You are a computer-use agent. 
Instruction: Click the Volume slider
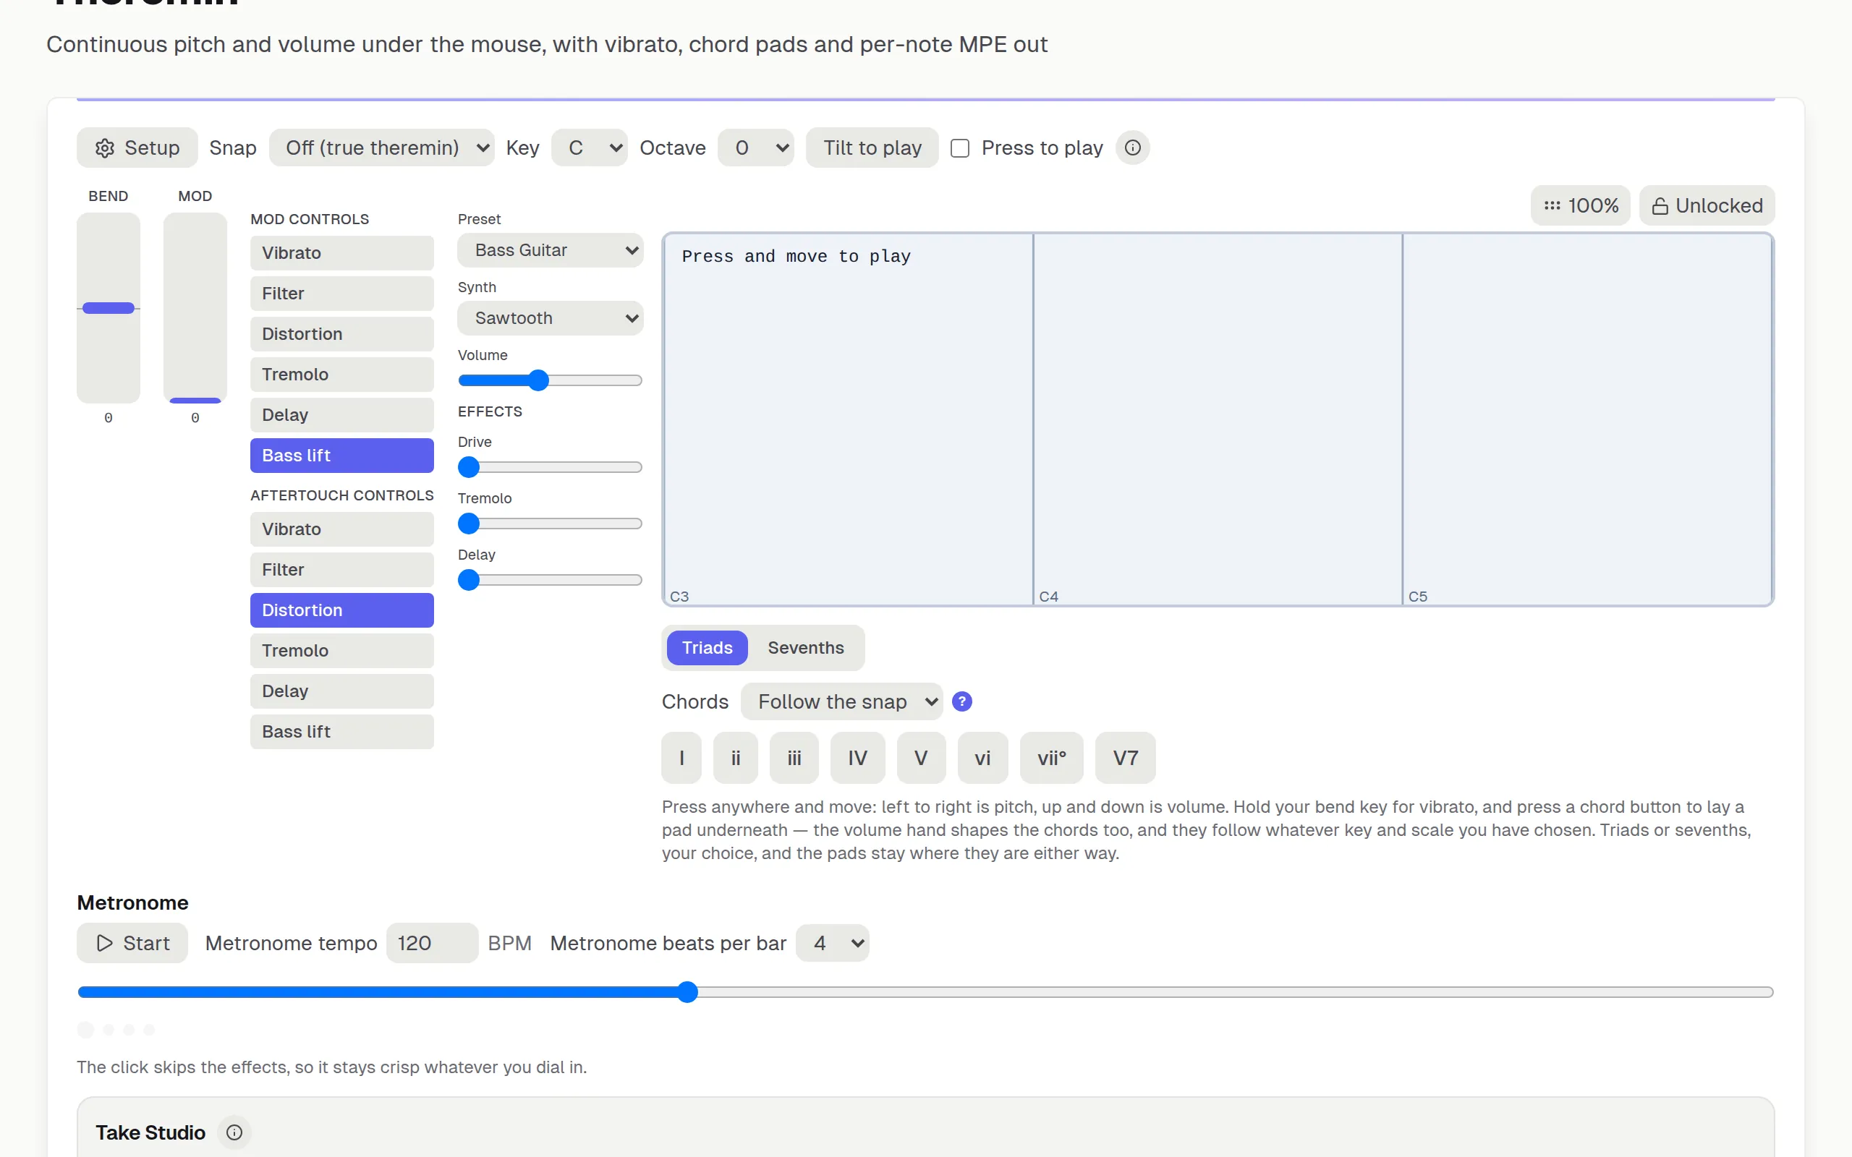click(x=551, y=381)
